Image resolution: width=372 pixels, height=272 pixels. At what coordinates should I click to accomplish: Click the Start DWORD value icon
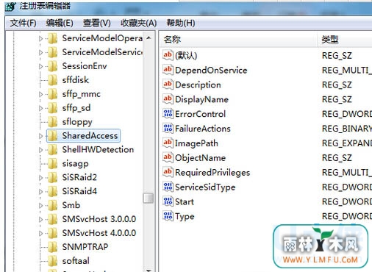pos(168,201)
